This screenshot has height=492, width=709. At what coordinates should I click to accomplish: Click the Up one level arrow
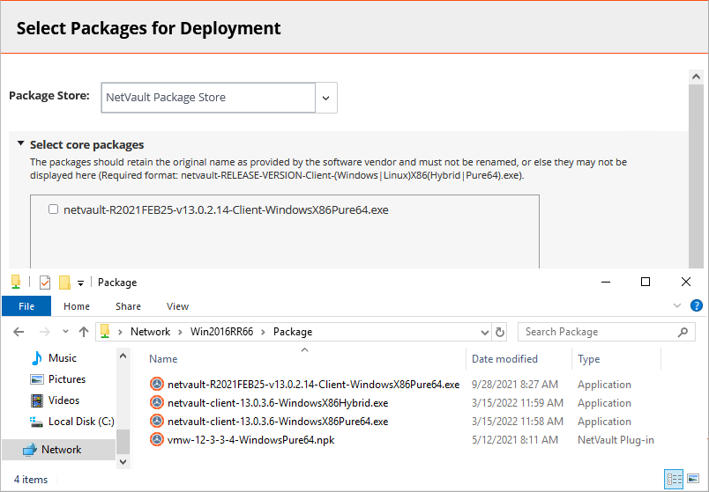tap(84, 332)
